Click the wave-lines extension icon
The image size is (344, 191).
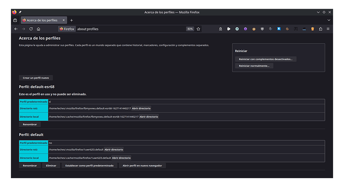click(x=304, y=29)
